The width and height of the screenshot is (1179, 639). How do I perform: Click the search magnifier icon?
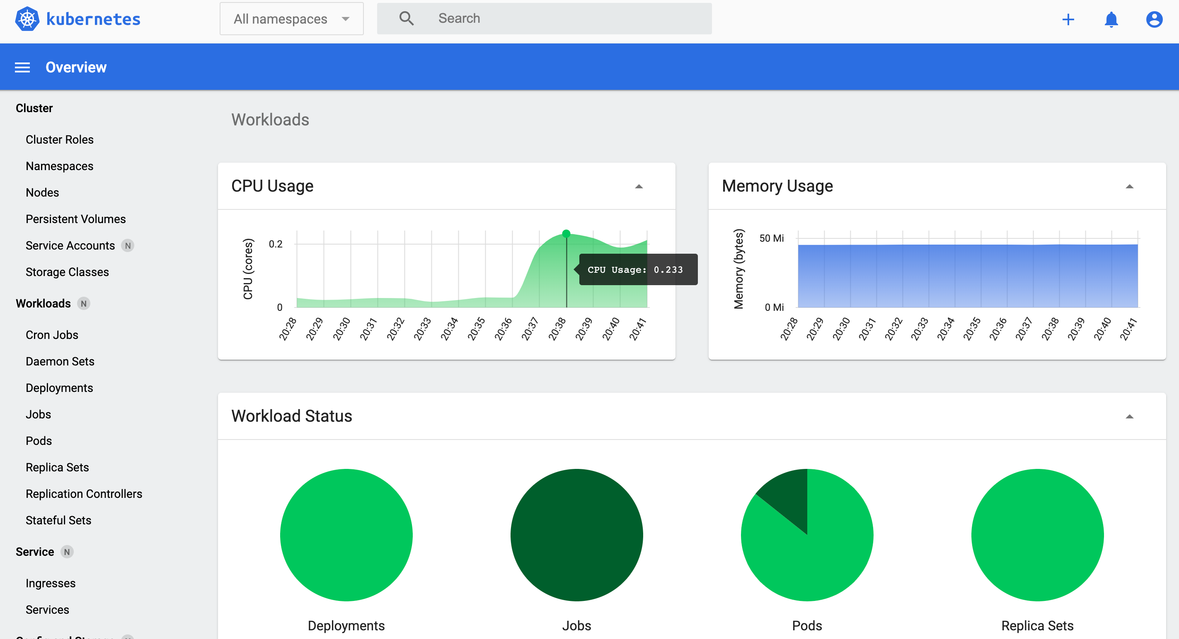406,18
